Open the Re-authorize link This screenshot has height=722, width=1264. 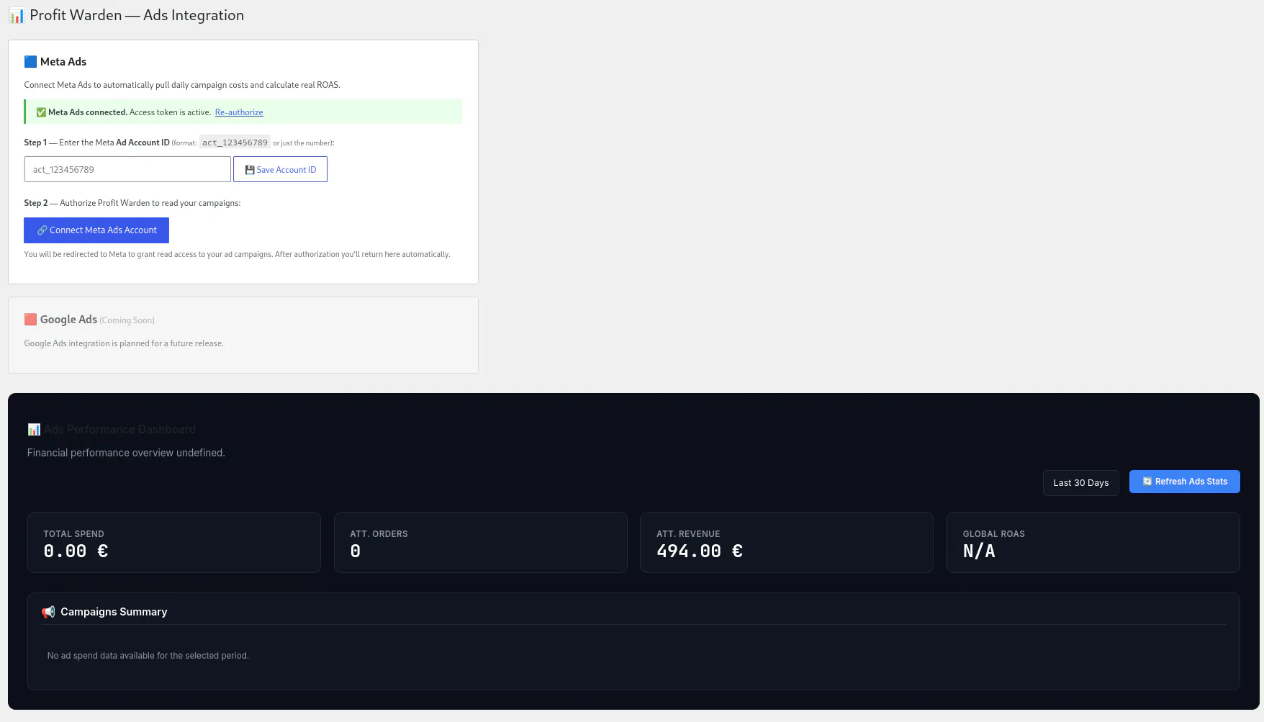click(239, 112)
